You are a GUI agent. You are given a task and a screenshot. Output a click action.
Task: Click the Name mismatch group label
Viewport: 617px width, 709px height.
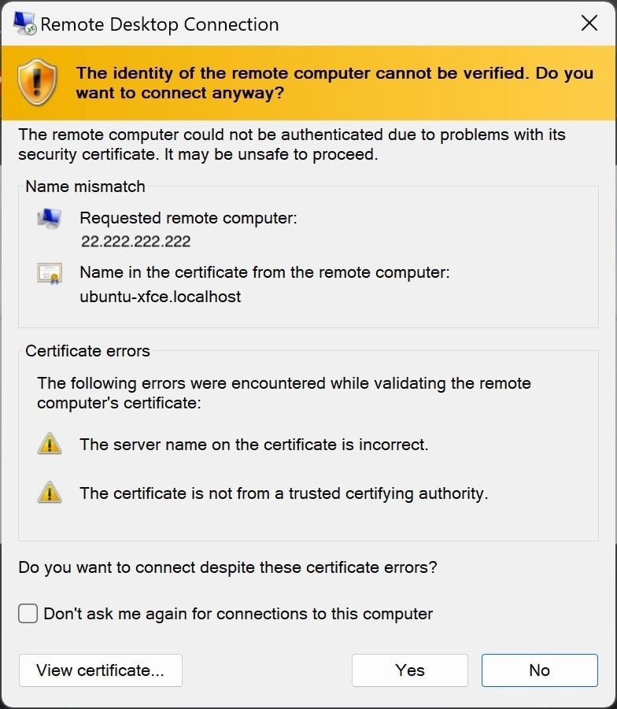(85, 186)
